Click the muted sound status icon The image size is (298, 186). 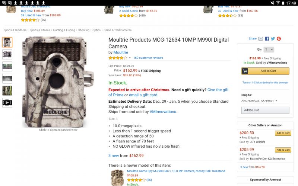(272, 3)
